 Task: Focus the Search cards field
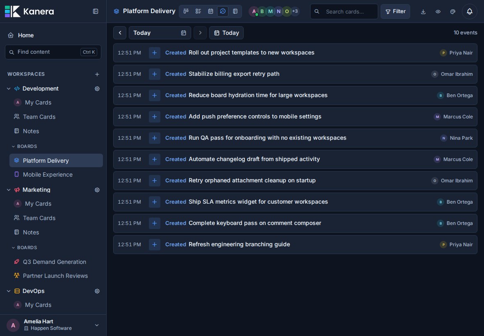(x=344, y=11)
